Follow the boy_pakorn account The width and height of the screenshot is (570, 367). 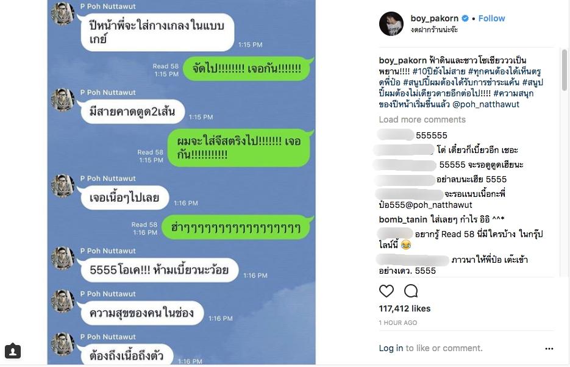(491, 18)
